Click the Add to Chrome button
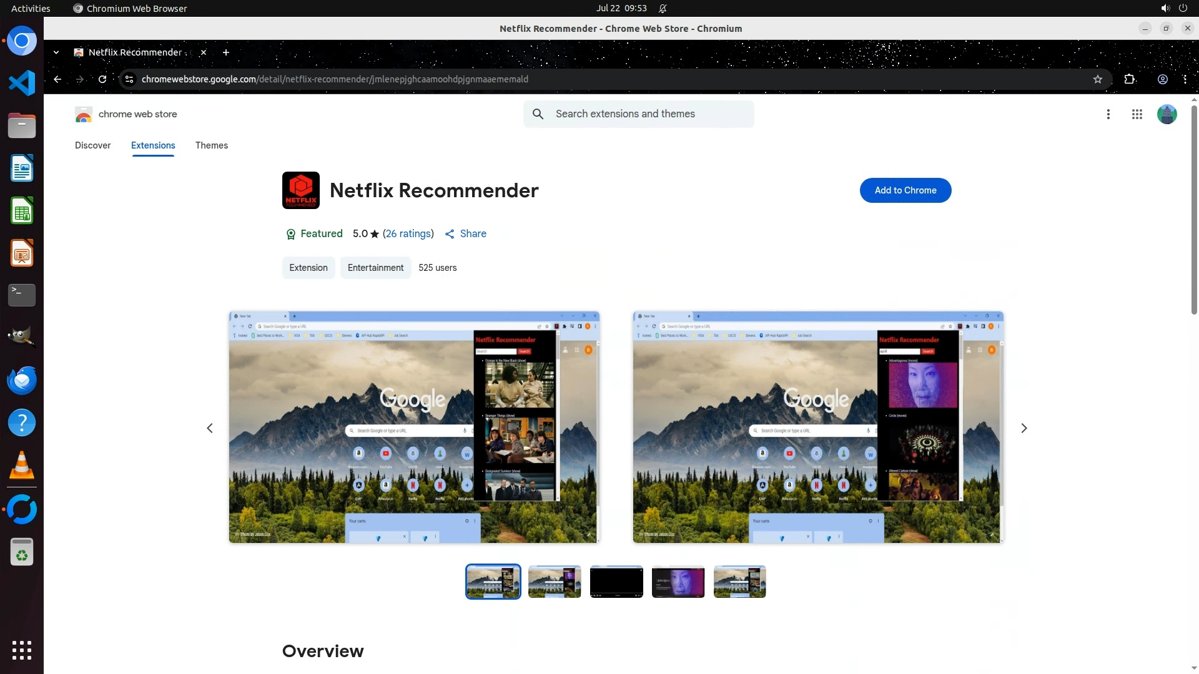The image size is (1199, 674). (905, 190)
